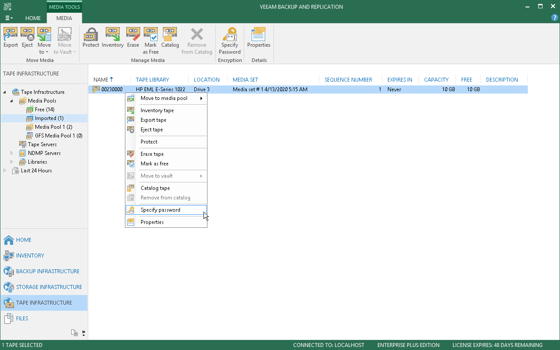Switch to the MEDIA ribbon tab
The image size is (560, 350).
tap(65, 18)
